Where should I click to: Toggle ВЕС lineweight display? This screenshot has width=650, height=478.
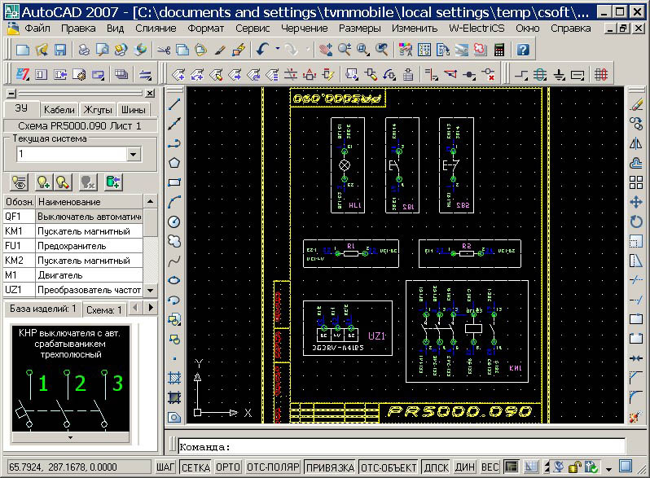coord(490,467)
